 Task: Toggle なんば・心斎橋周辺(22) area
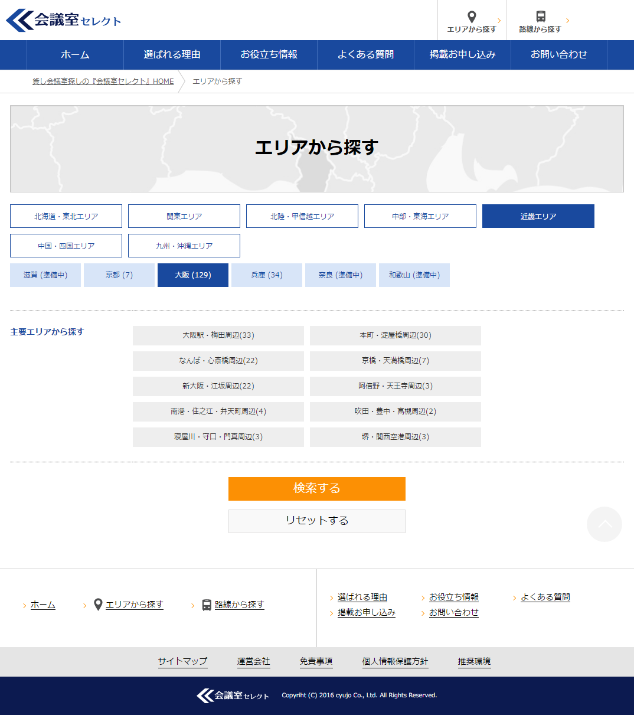pos(218,361)
